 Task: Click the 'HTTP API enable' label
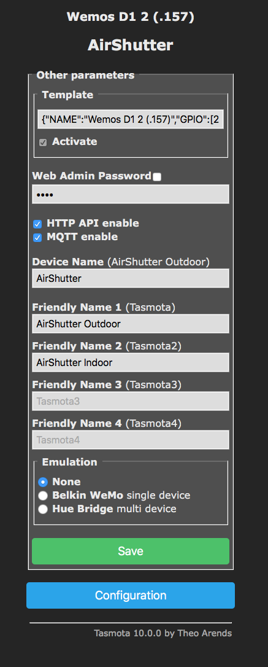pos(93,223)
